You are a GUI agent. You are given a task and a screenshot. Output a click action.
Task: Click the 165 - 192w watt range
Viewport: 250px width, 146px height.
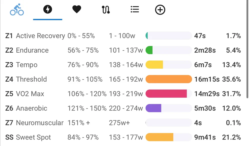(126, 79)
